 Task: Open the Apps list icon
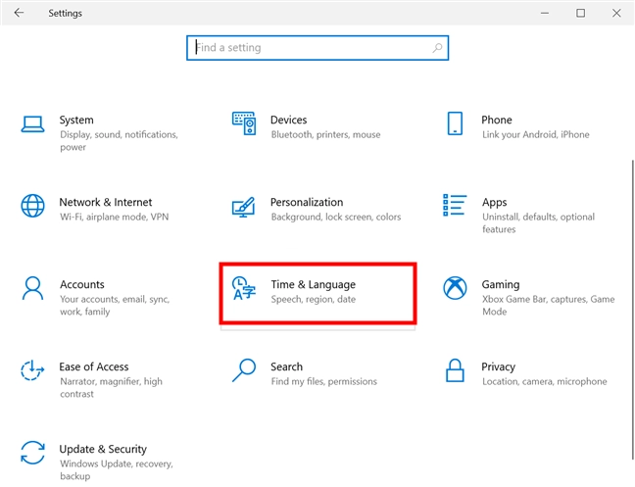point(455,205)
